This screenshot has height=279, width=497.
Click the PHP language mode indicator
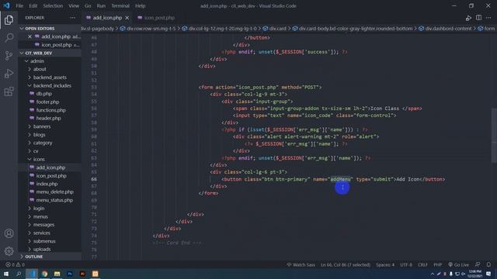438,264
